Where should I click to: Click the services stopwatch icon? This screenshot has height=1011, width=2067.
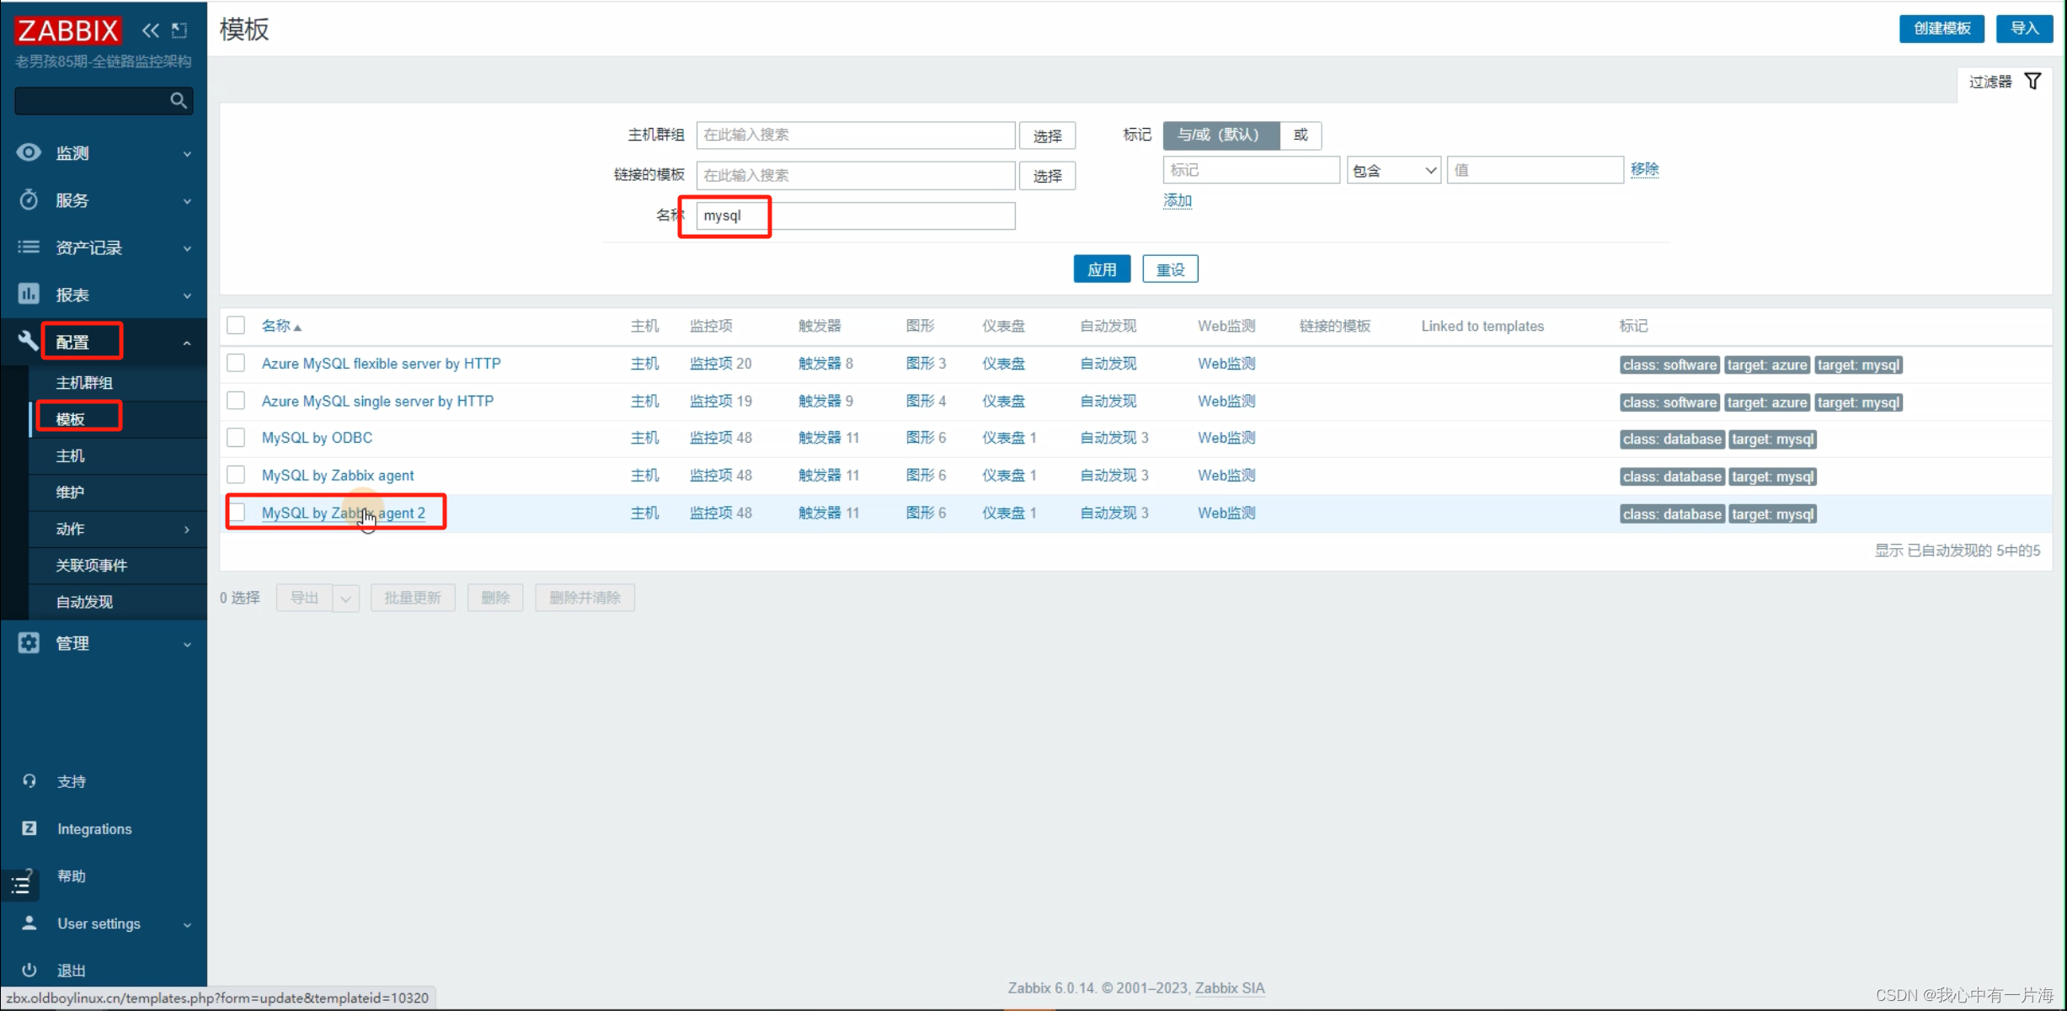point(29,200)
